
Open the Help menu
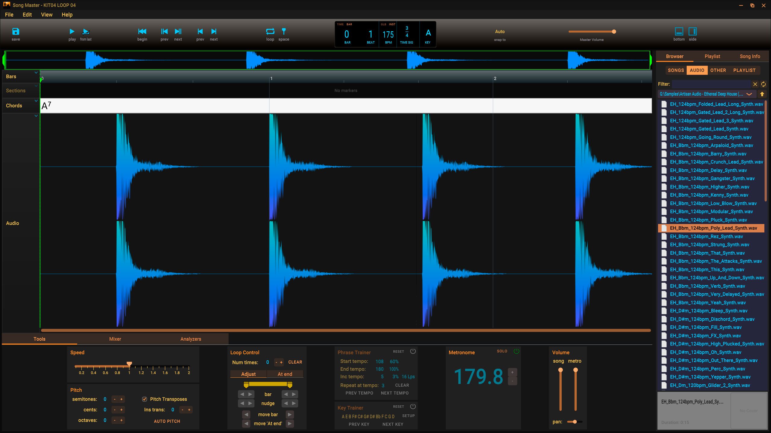pyautogui.click(x=67, y=15)
